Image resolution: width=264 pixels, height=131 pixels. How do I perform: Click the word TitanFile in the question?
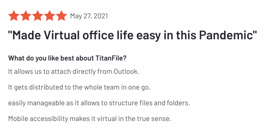(109, 58)
